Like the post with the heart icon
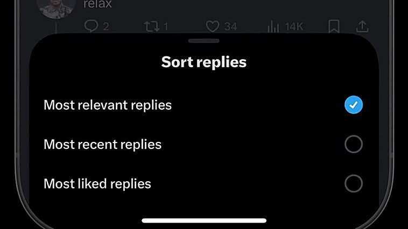The height and width of the screenshot is (229, 408). pos(213,26)
